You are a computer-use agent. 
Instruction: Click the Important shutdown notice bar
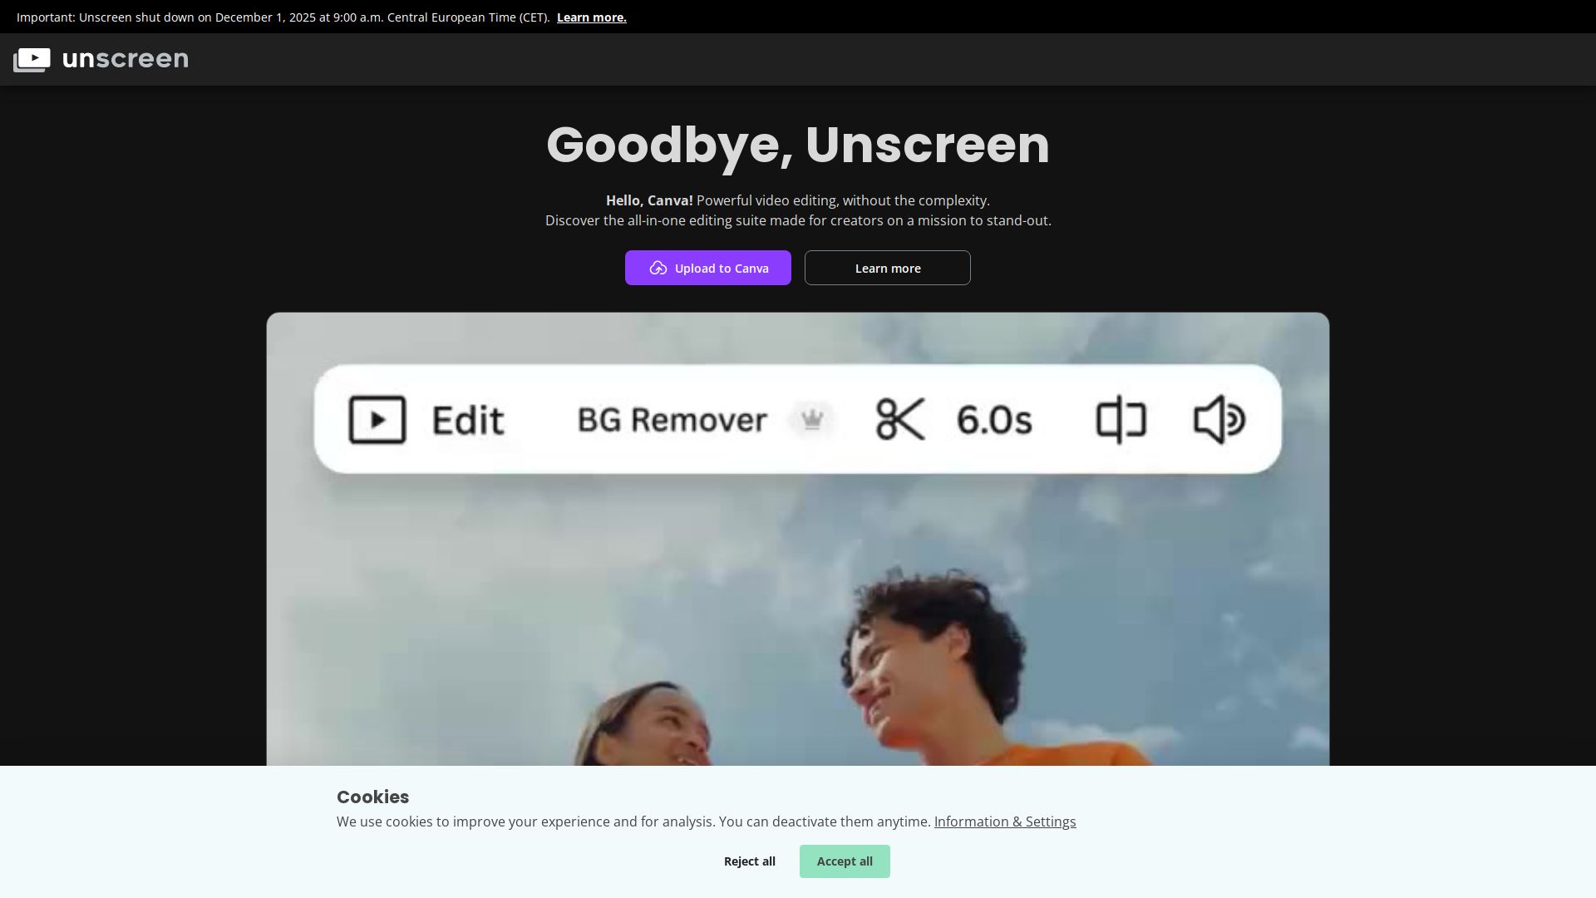coord(283,17)
